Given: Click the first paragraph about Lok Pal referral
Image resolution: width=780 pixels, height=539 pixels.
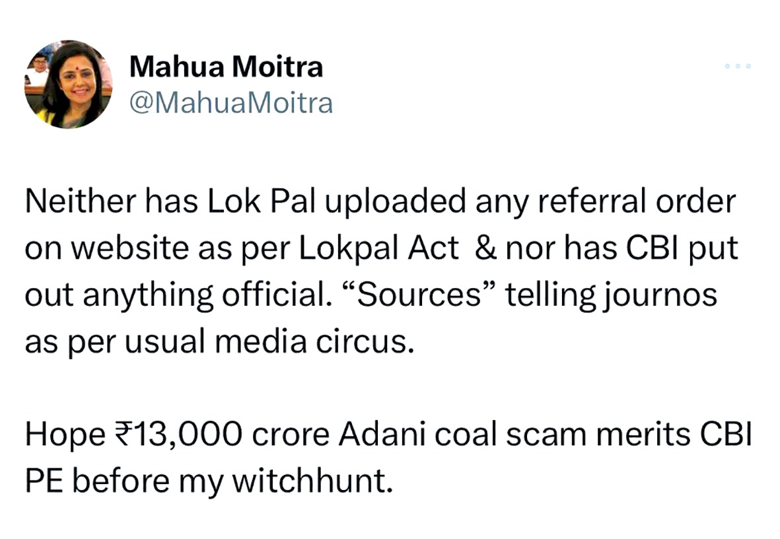Looking at the screenshot, I should (380, 273).
